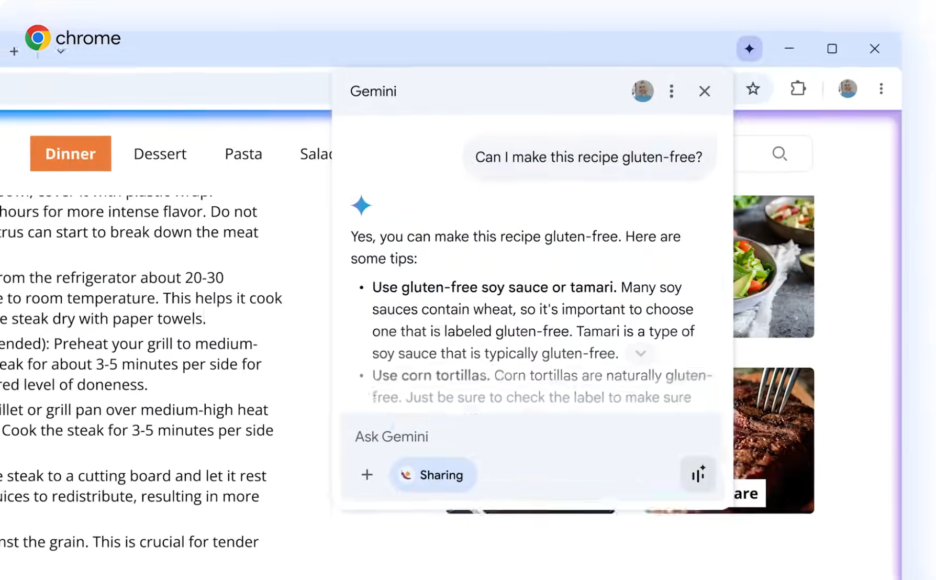
Task: Switch to the Dessert tab
Action: click(160, 153)
